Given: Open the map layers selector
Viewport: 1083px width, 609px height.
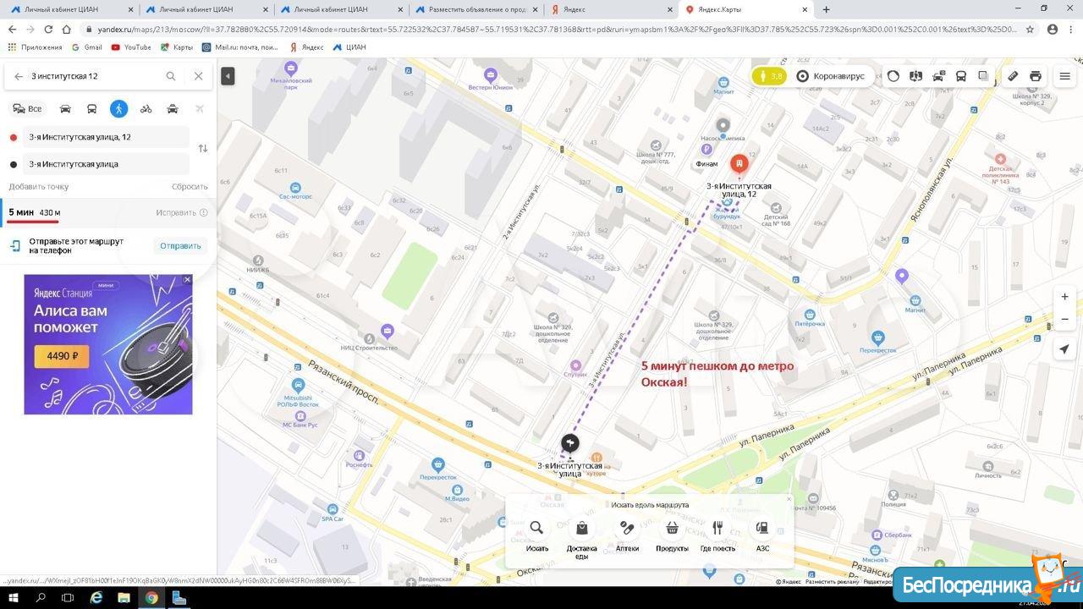Looking at the screenshot, I should click(x=983, y=76).
